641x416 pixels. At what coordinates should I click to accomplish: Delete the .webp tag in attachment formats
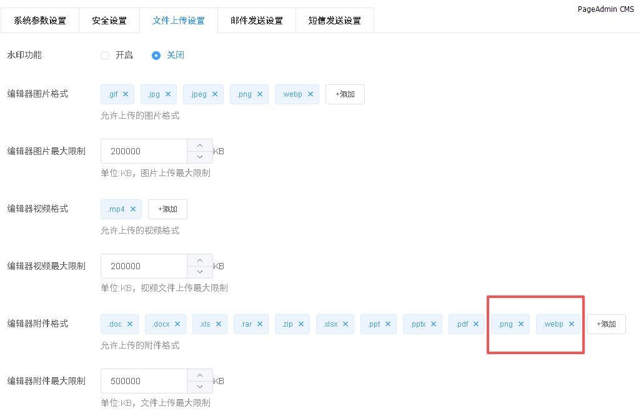(572, 324)
